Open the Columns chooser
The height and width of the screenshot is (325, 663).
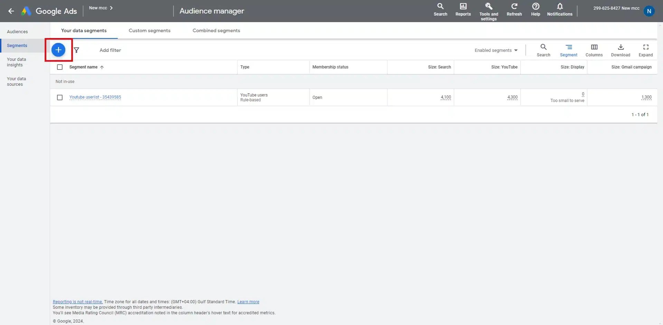(x=594, y=50)
